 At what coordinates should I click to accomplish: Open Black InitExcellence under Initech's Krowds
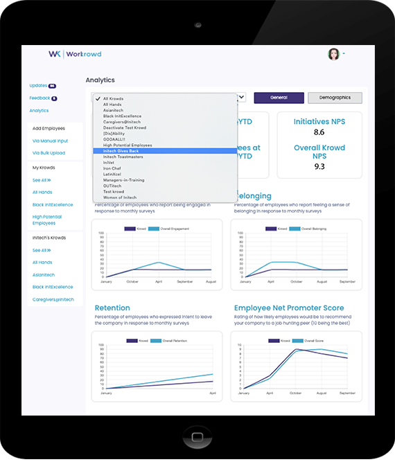53,287
